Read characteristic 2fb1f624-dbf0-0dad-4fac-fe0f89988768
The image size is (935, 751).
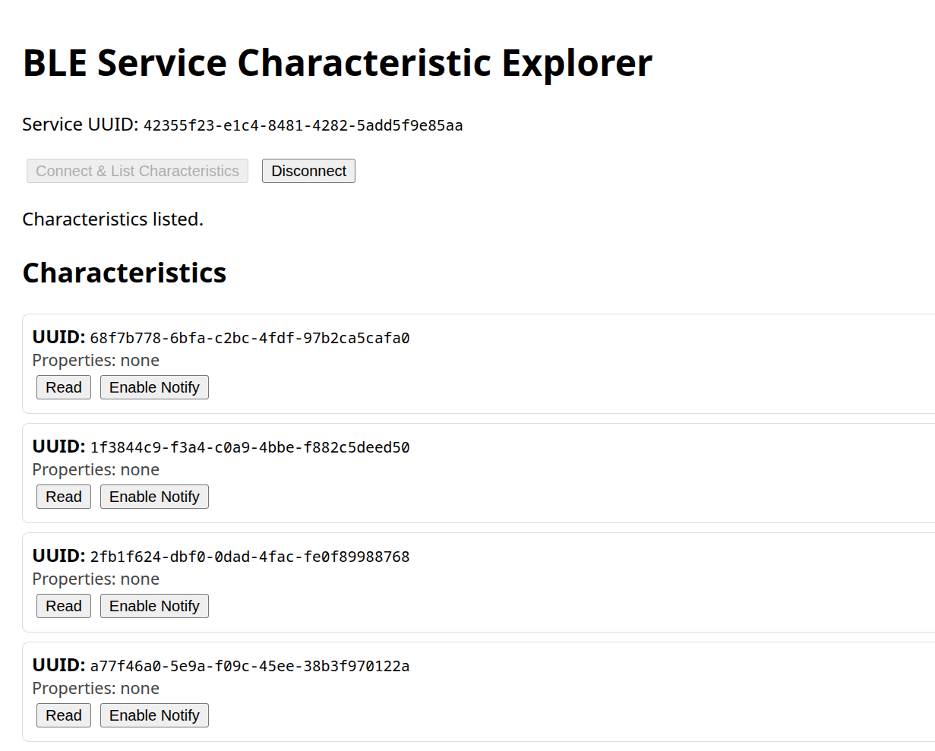63,605
